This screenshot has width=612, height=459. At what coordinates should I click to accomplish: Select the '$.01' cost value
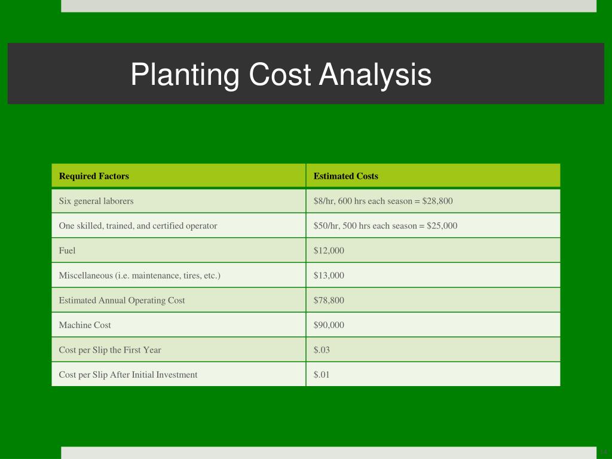click(x=322, y=375)
